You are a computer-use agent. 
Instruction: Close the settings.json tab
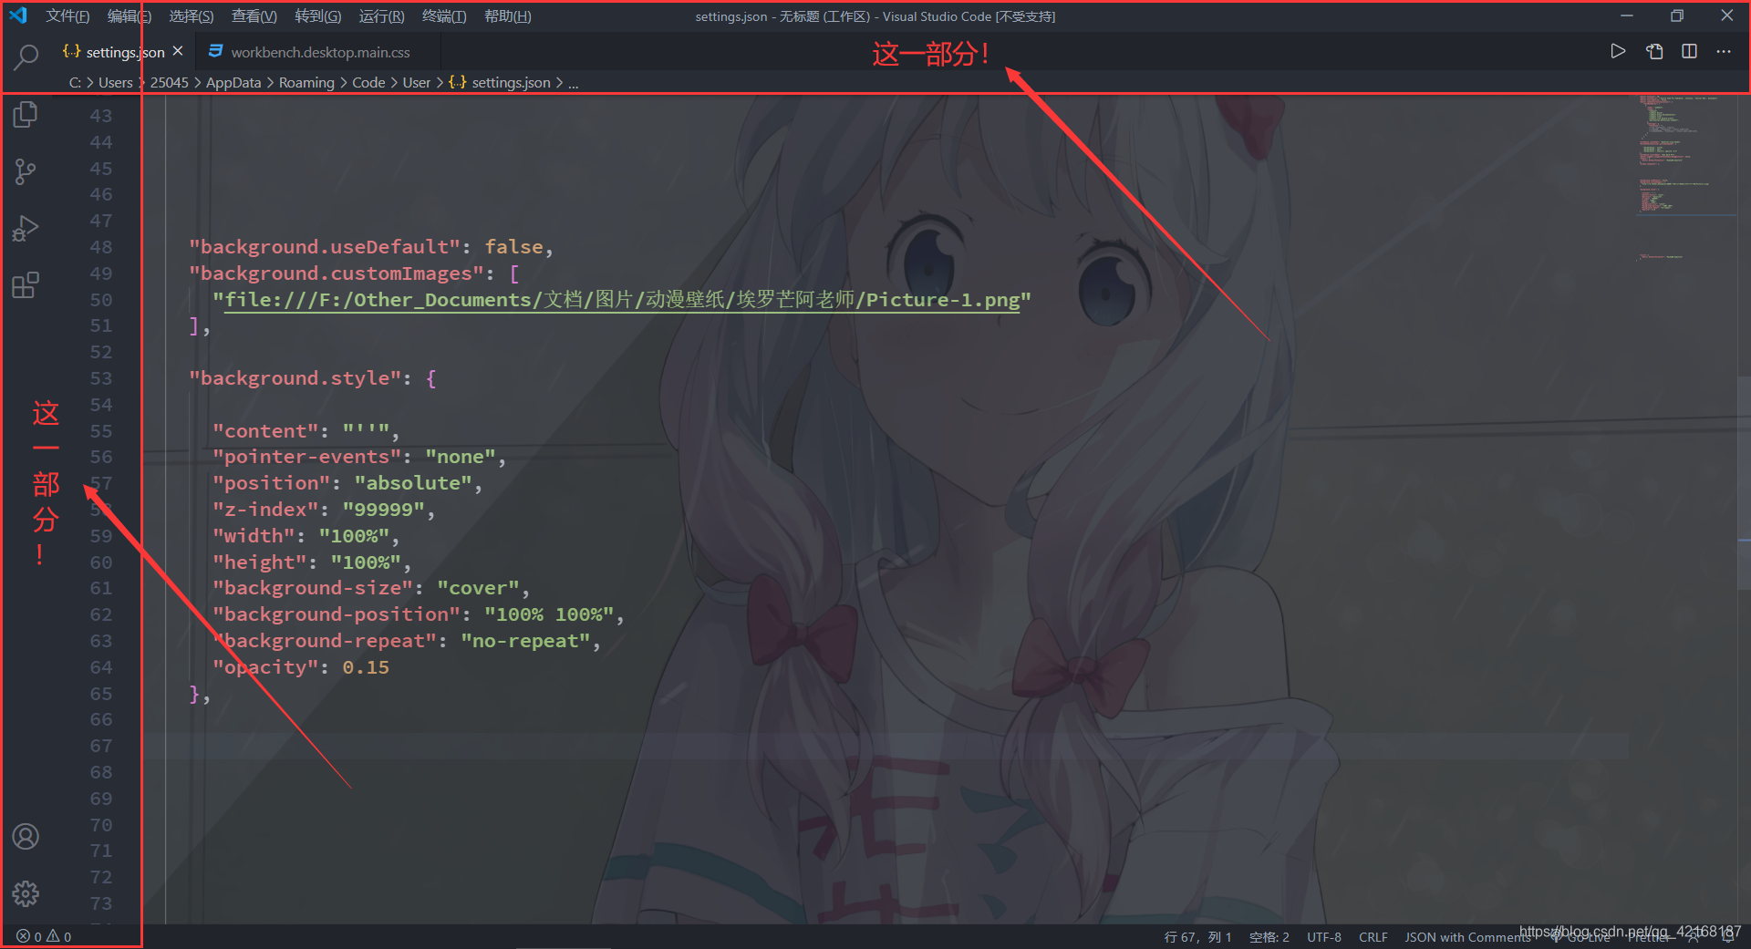click(178, 51)
